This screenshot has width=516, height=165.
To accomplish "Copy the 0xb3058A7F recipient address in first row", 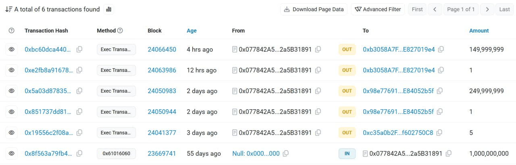I will pyautogui.click(x=441, y=49).
